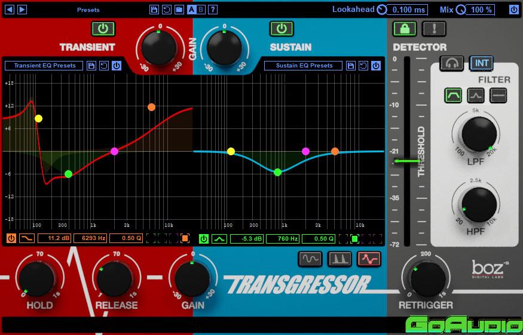Save the Sustain EQ preset
This screenshot has width=523, height=335.
point(351,66)
